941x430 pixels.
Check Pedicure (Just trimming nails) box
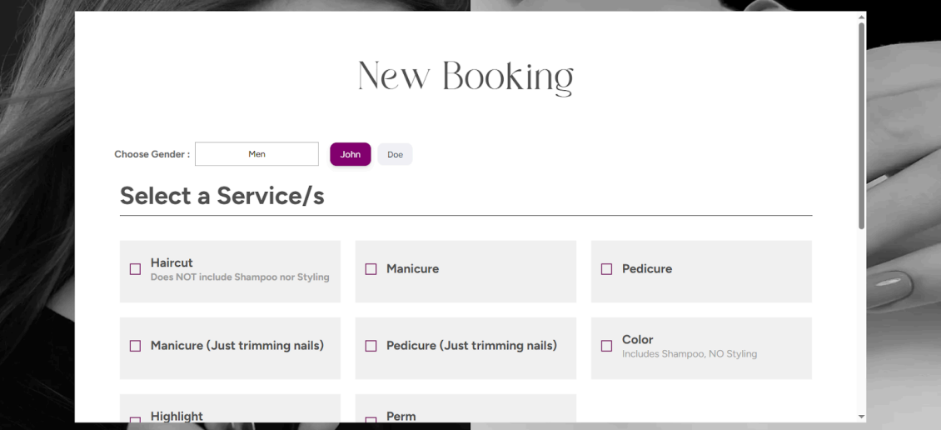[371, 346]
